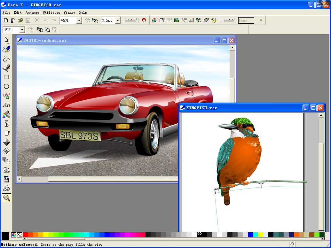331x248 pixels.
Task: Open zoom percentage dropdown in top toolbar
Action: tap(79, 20)
